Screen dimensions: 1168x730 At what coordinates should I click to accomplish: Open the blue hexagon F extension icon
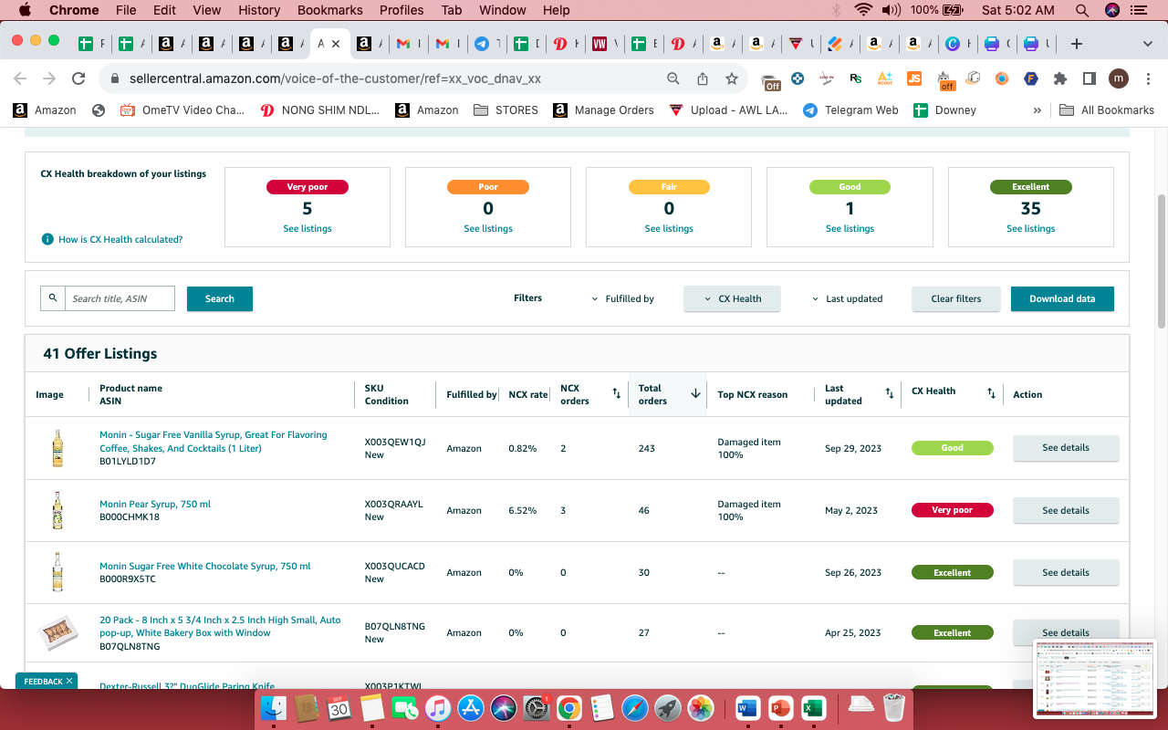coord(1031,78)
